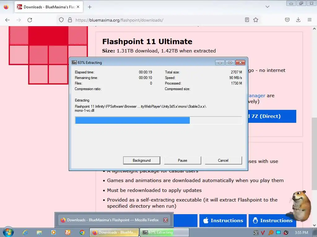The width and height of the screenshot is (317, 237).
Task: Click the 'Flashpoint 11 Ultimate' heading
Action: tap(147, 42)
